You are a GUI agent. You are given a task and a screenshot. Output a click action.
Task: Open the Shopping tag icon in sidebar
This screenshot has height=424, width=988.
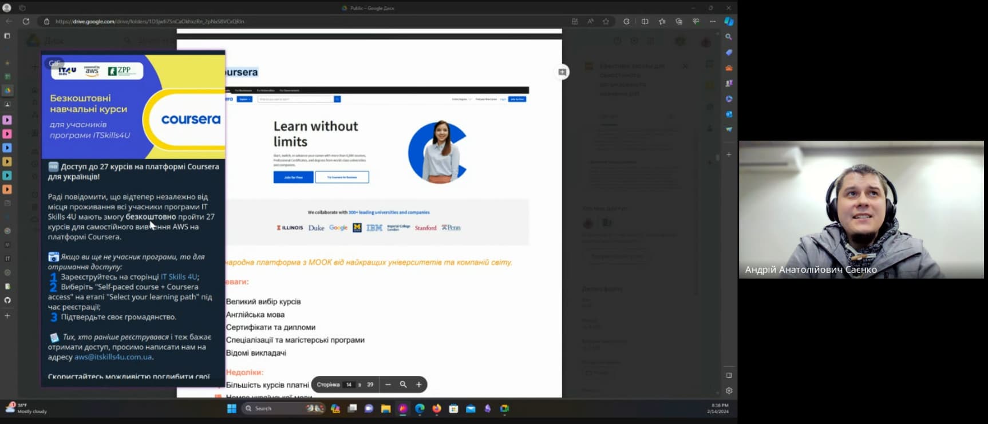click(729, 52)
